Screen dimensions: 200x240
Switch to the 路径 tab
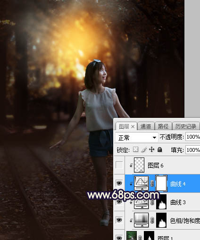point(163,126)
